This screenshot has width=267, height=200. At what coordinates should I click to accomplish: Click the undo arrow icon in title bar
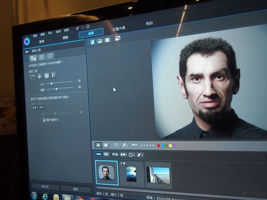pyautogui.click(x=77, y=28)
